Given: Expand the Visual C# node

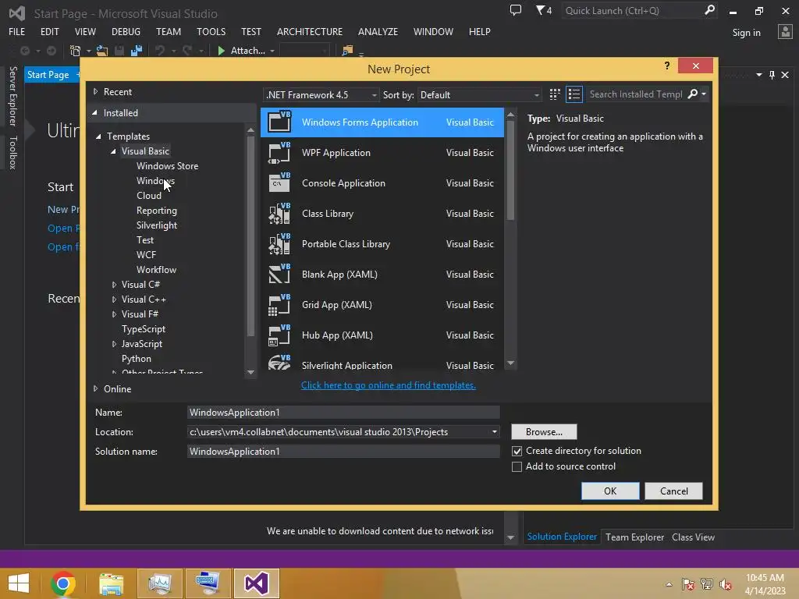Looking at the screenshot, I should coord(114,285).
